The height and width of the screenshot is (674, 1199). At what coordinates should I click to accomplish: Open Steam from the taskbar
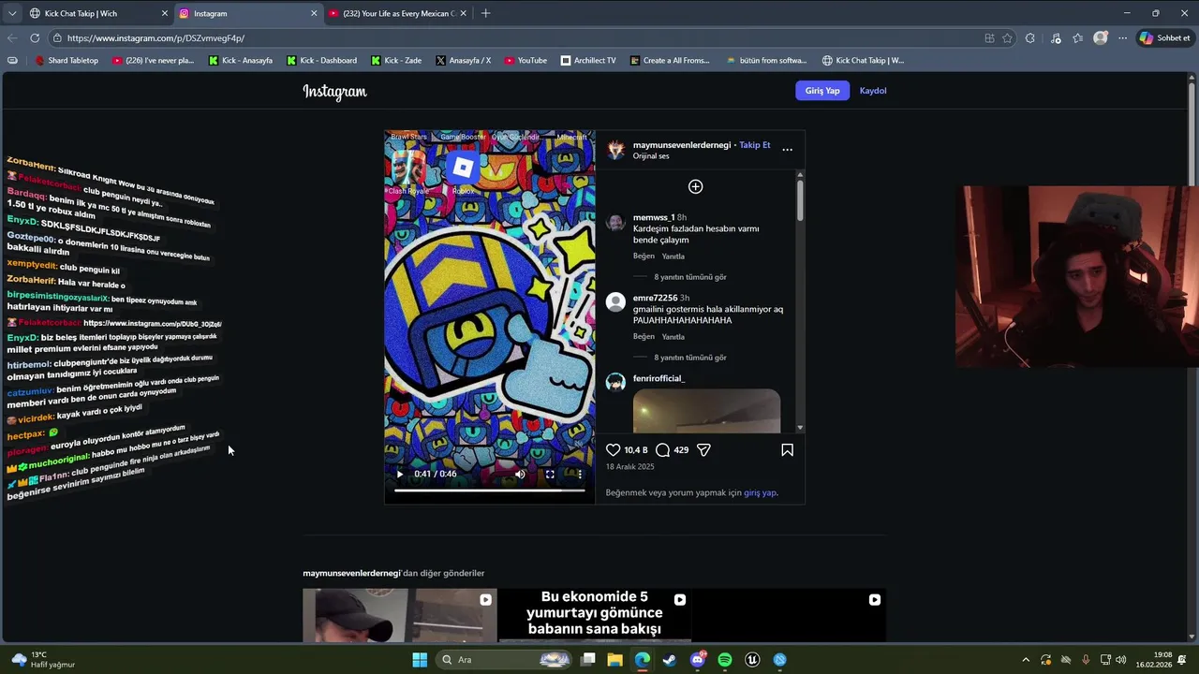pyautogui.click(x=670, y=660)
